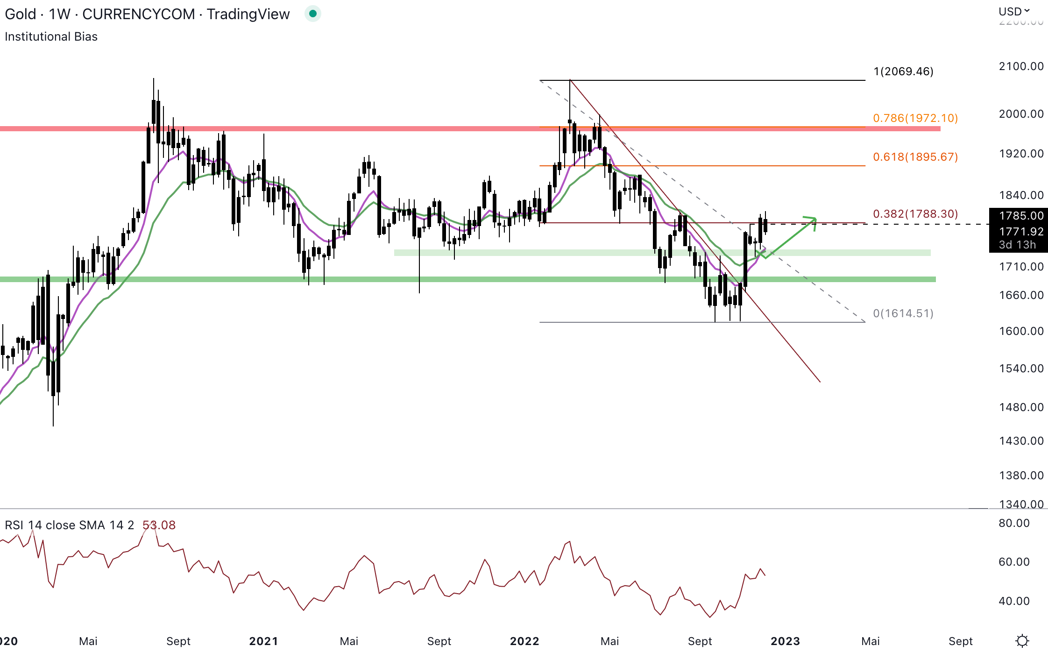The height and width of the screenshot is (653, 1048).
Task: Click the 3d 13h candle countdown label
Action: click(1017, 245)
